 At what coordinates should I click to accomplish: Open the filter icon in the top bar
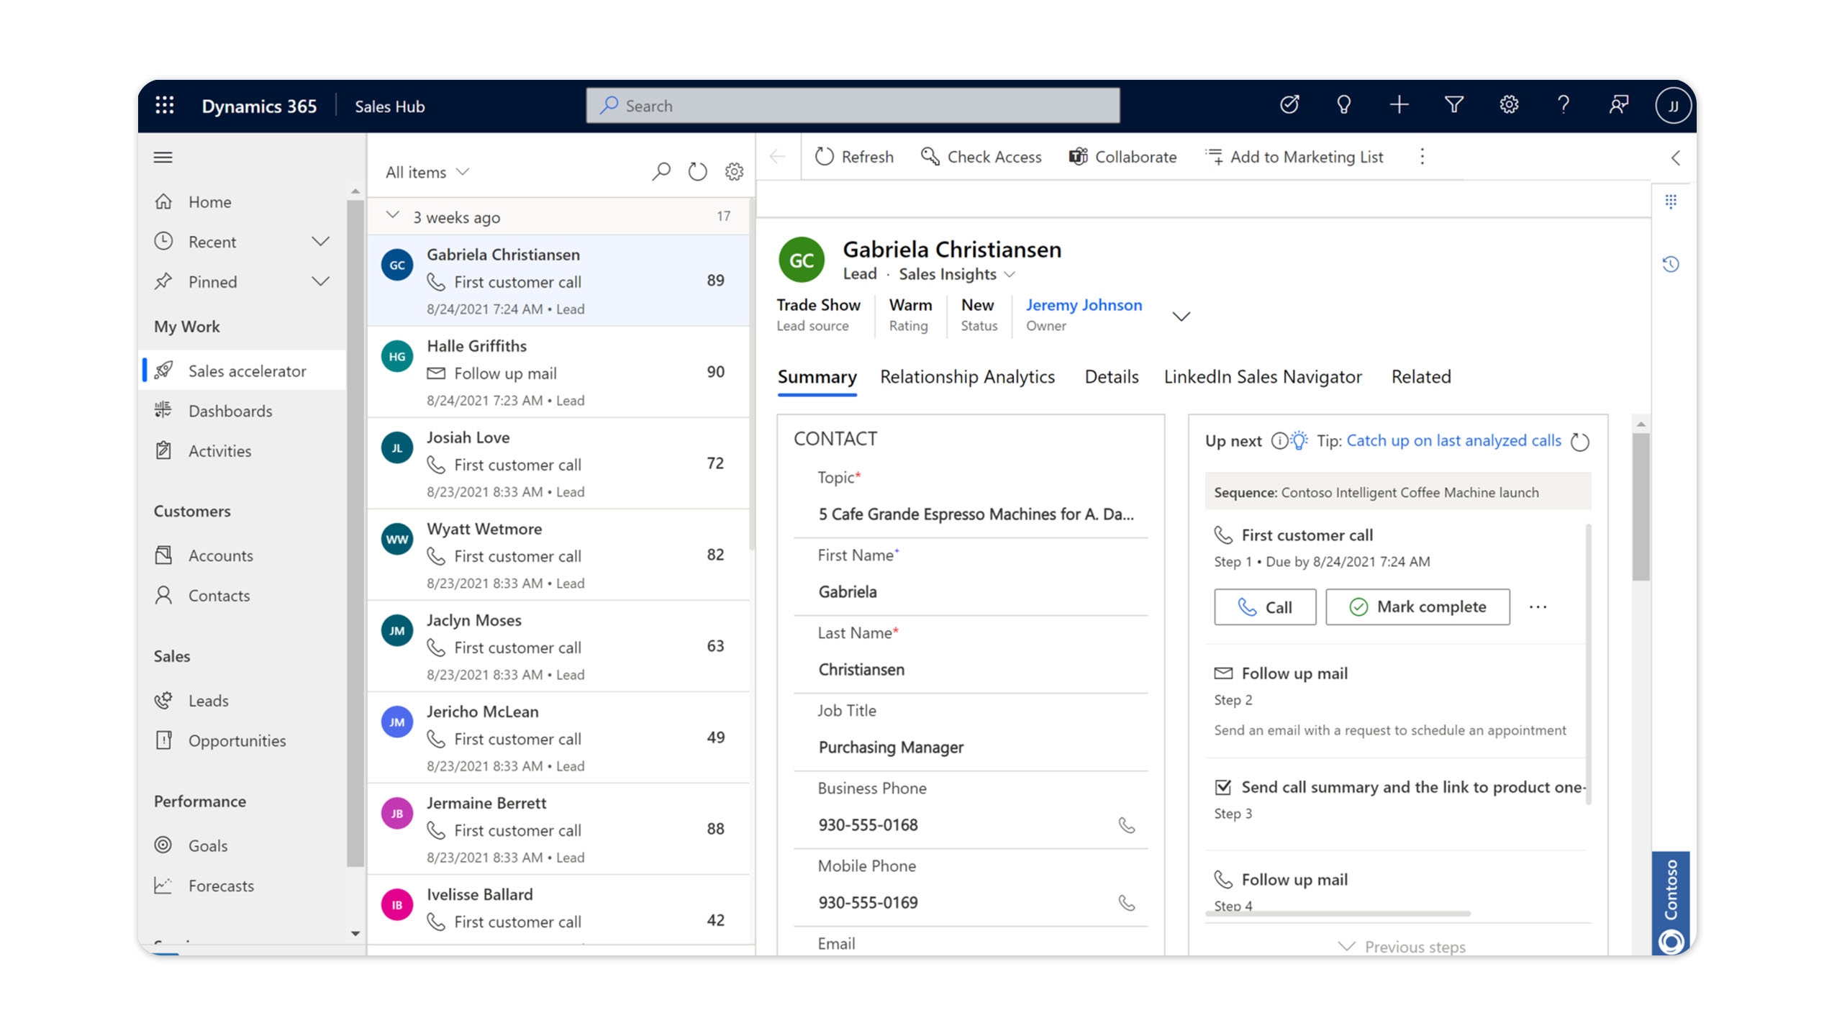1453,105
